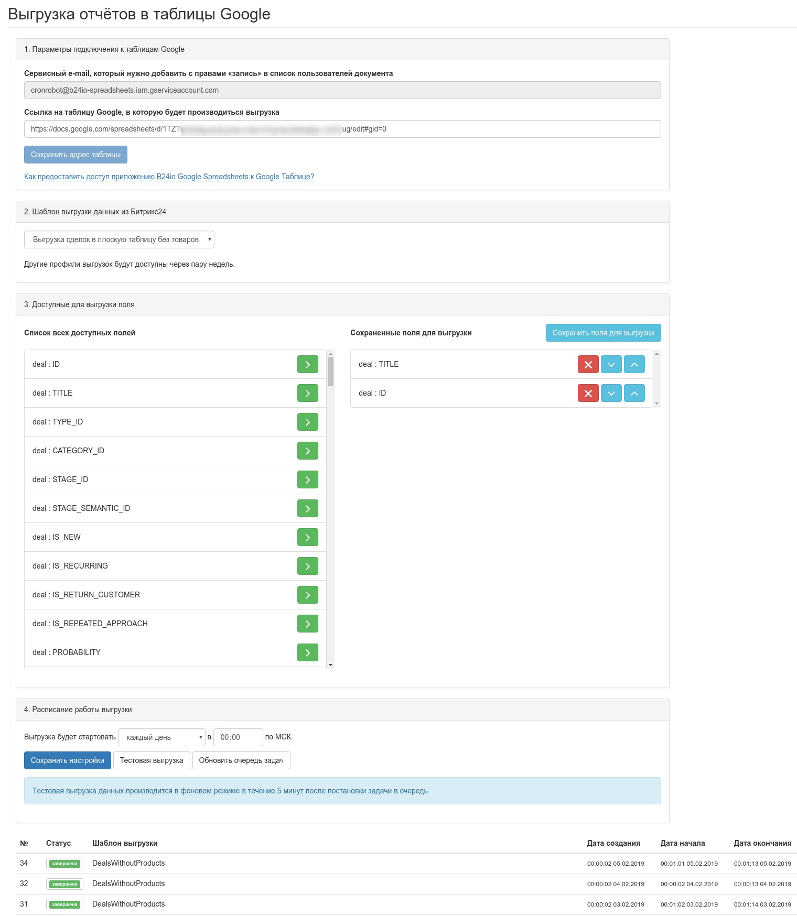This screenshot has height=916, width=797.
Task: Add deal : IS_RECURRING field to export
Action: click(307, 566)
